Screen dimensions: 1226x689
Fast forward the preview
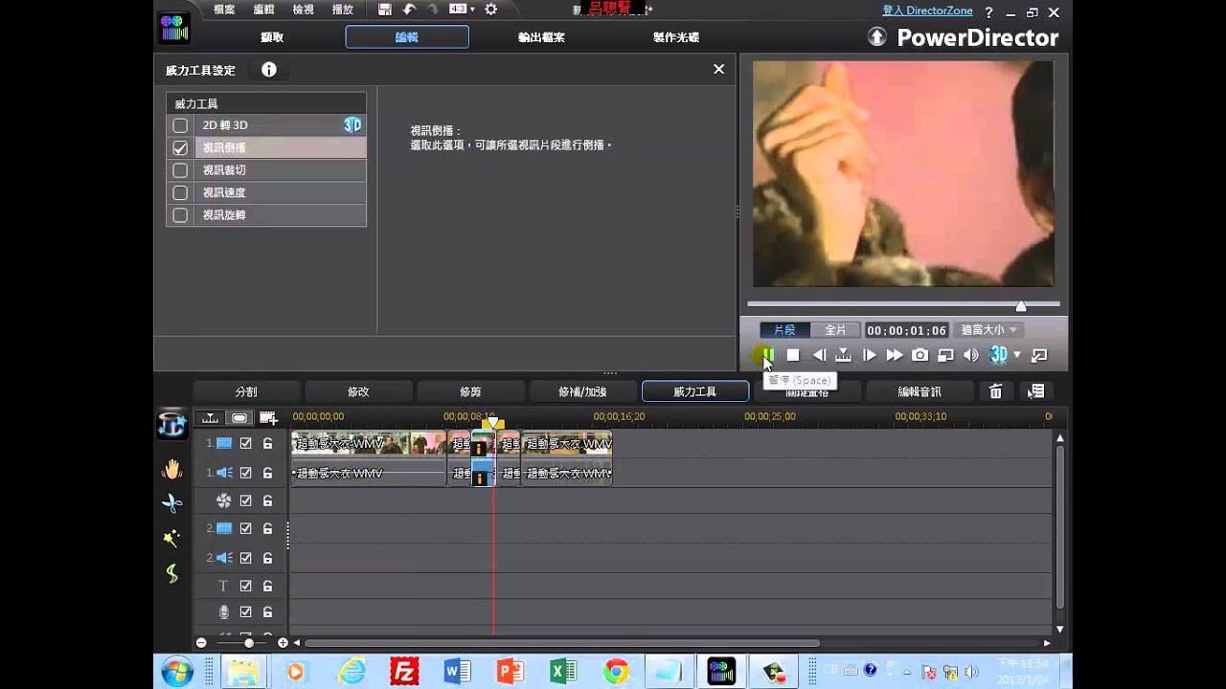pos(895,355)
